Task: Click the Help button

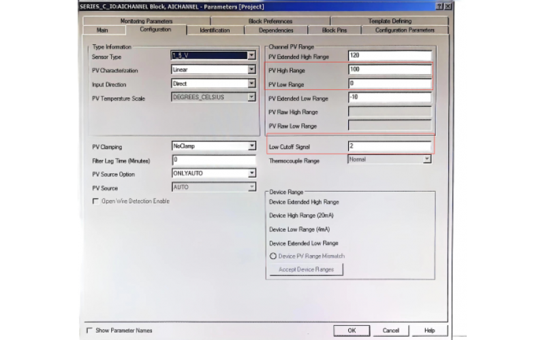Action: coord(429,330)
